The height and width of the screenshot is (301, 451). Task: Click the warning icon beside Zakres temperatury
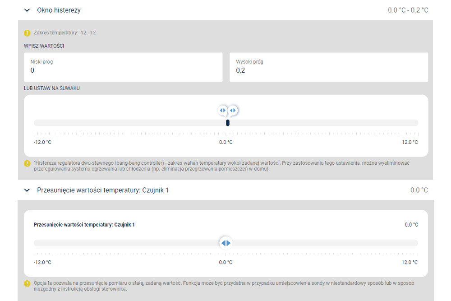coord(27,33)
